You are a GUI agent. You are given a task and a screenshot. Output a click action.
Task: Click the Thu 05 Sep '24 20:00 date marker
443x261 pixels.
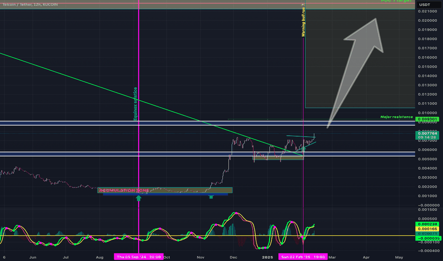point(139,257)
